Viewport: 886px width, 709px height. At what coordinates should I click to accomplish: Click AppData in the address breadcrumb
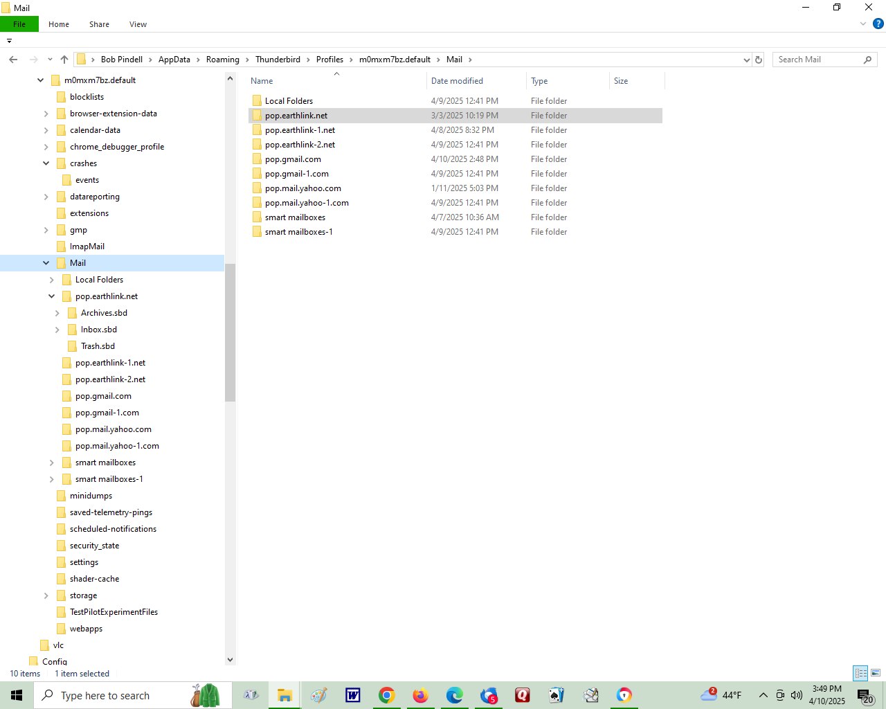[x=174, y=60]
